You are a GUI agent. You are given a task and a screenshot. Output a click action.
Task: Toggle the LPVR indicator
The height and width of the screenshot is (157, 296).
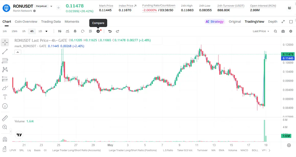(x=13, y=150)
